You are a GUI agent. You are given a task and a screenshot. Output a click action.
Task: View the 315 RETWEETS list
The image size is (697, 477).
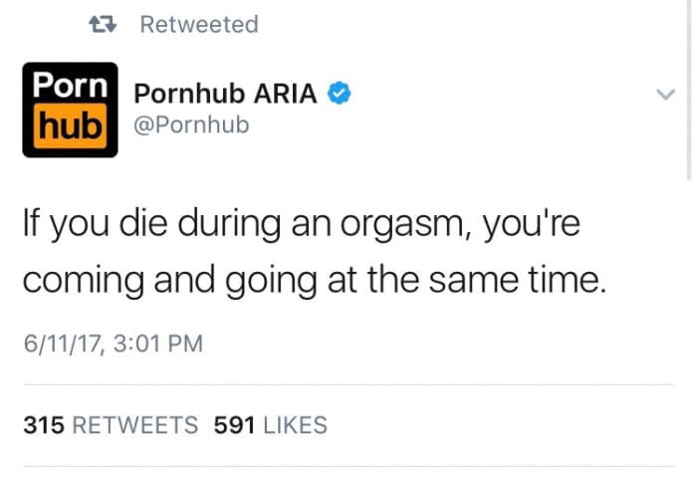click(x=111, y=425)
